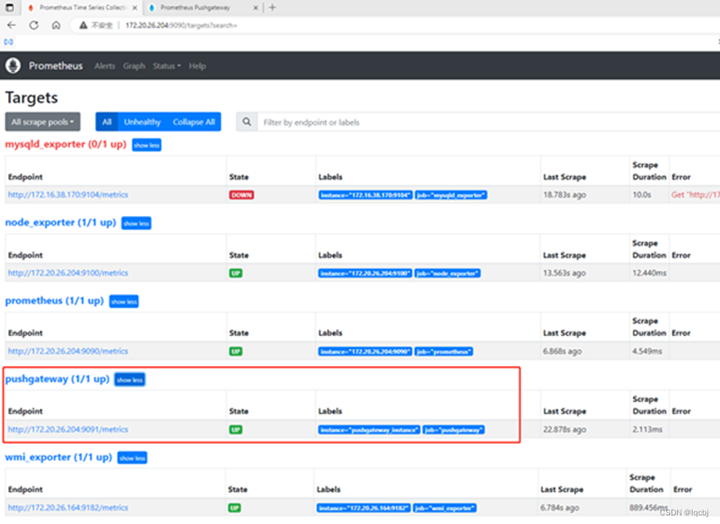
Task: Toggle the Unhealthy targets filter
Action: [142, 121]
